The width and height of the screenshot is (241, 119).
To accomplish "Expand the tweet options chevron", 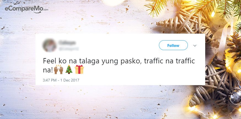I will (x=195, y=46).
